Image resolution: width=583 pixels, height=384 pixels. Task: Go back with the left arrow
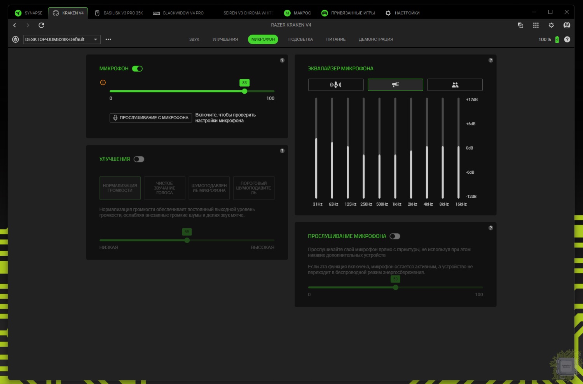(15, 25)
